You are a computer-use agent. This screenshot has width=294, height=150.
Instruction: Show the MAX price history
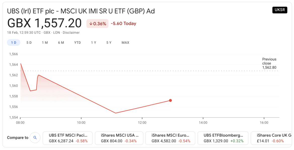click(x=125, y=42)
